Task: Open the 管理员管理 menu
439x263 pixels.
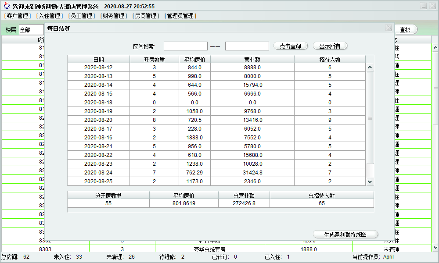Action: (x=180, y=16)
